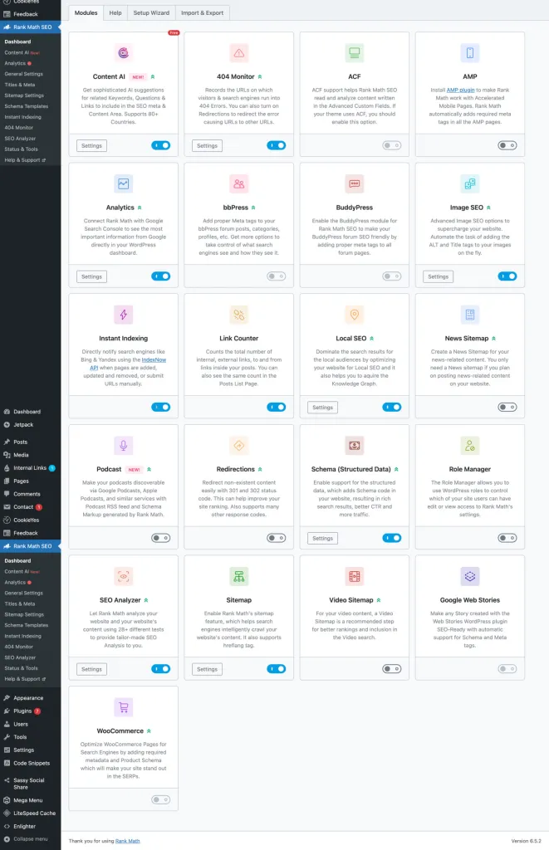
Task: Open Settings for the Content AI module
Action: point(91,146)
